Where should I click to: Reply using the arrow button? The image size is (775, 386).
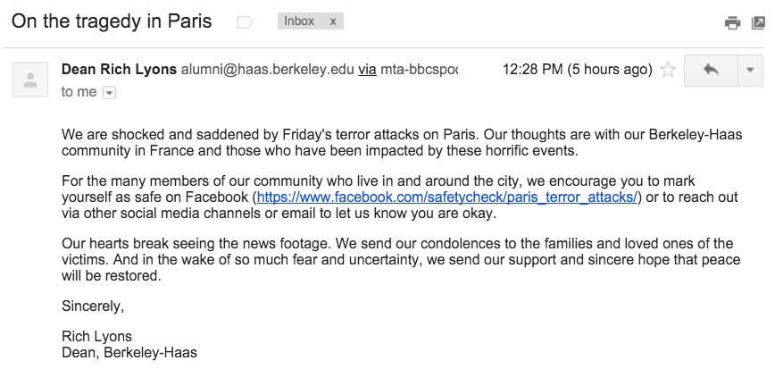(x=712, y=70)
